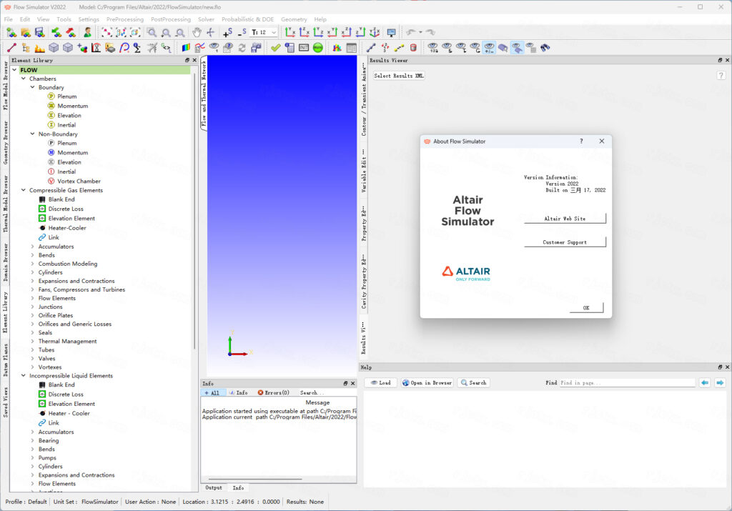Open the Solver menu
The height and width of the screenshot is (511, 732).
[x=206, y=19]
